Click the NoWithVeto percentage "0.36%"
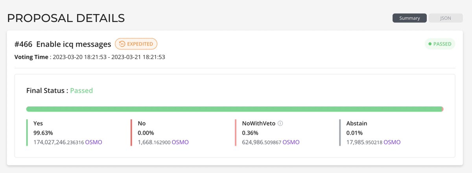Screen dimensions: 472x173 point(250,133)
